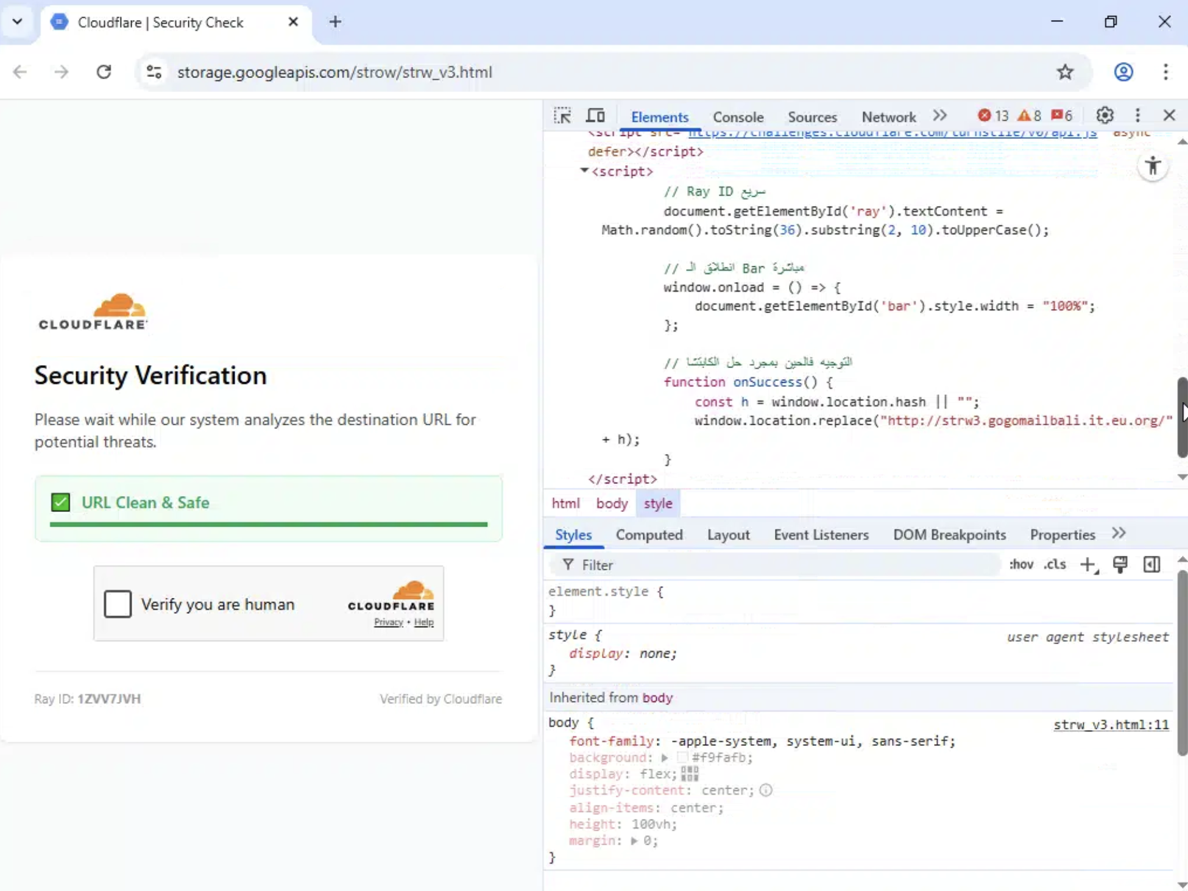Click the style breadcrumb

click(658, 503)
